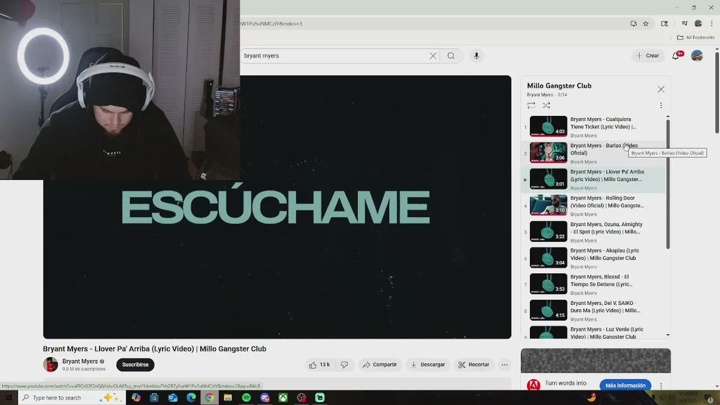720x405 pixels.
Task: Download the video with Descargar
Action: coord(427,364)
